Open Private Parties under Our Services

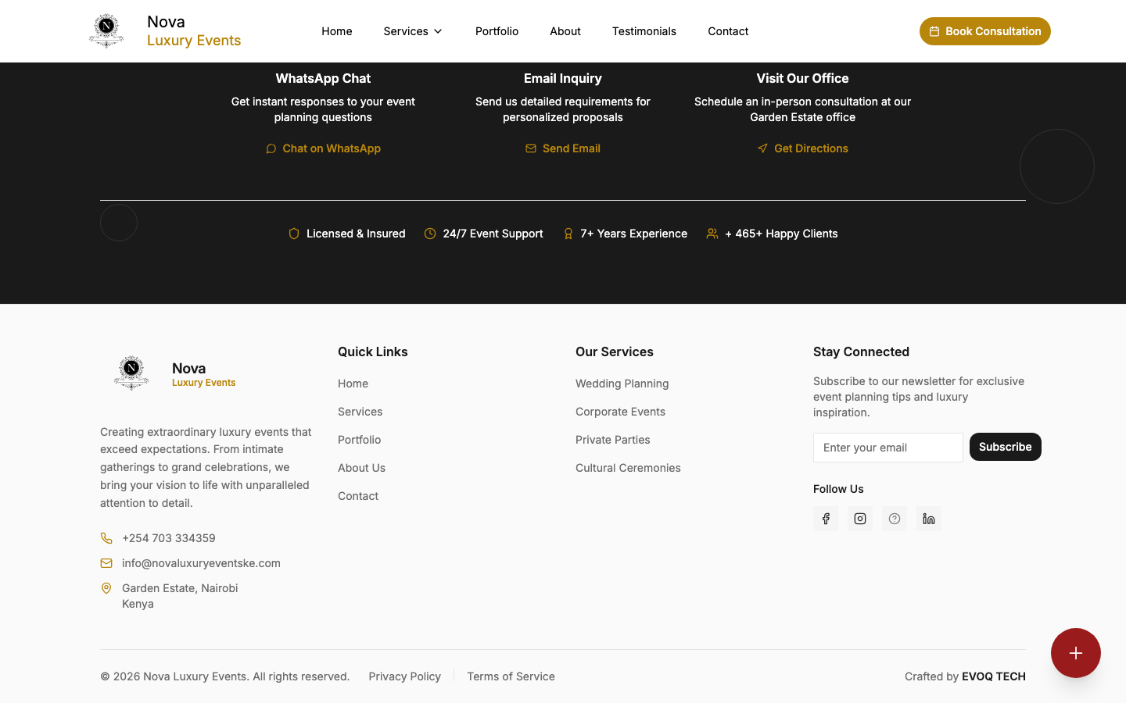tap(613, 440)
